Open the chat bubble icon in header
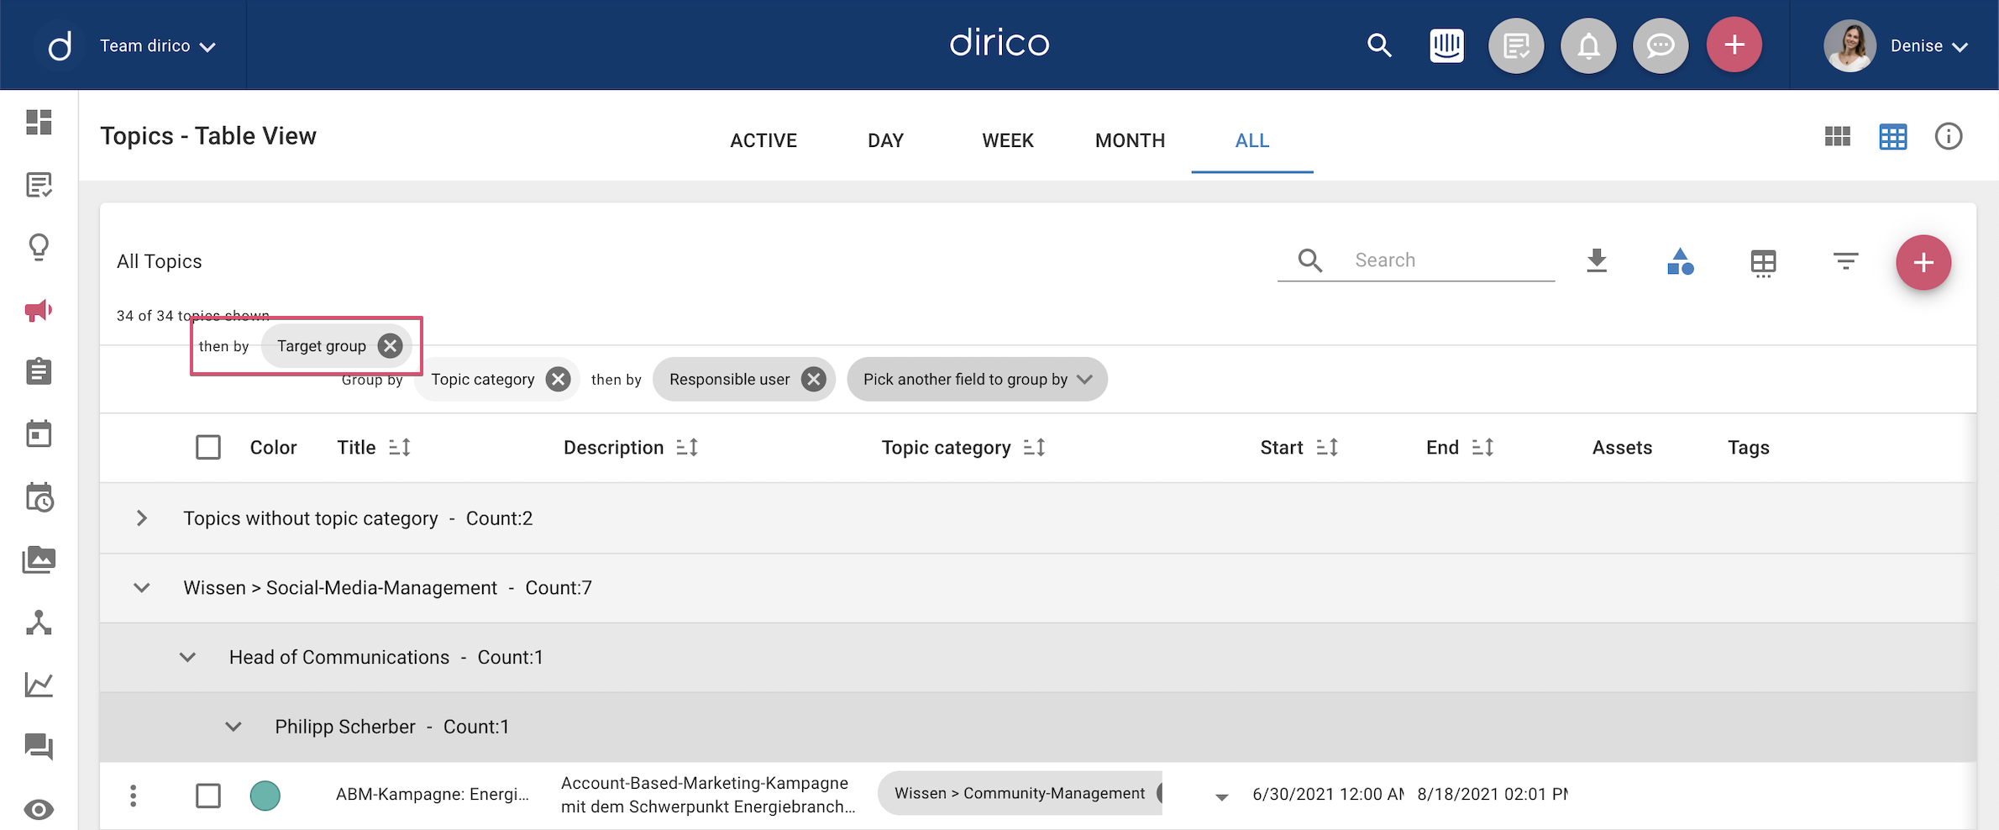1999x830 pixels. point(1661,45)
